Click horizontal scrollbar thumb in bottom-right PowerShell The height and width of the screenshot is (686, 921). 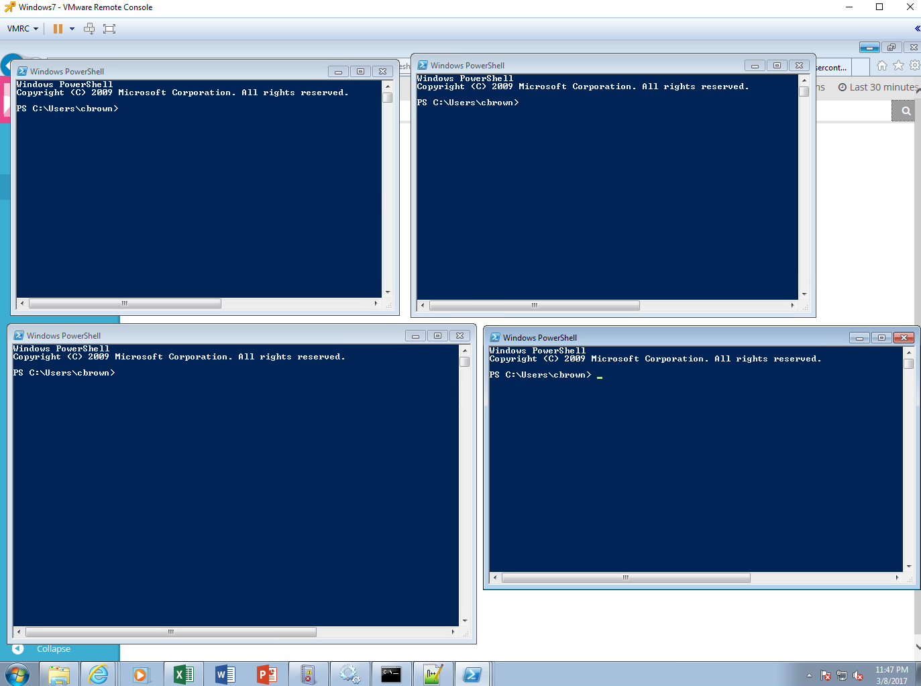[626, 577]
